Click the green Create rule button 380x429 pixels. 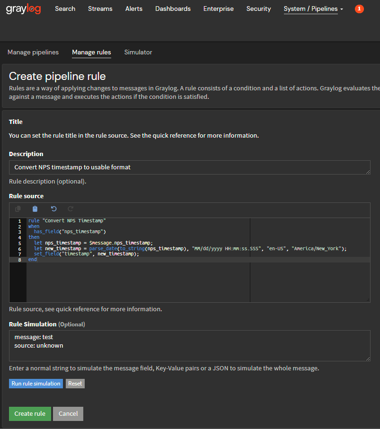30,414
